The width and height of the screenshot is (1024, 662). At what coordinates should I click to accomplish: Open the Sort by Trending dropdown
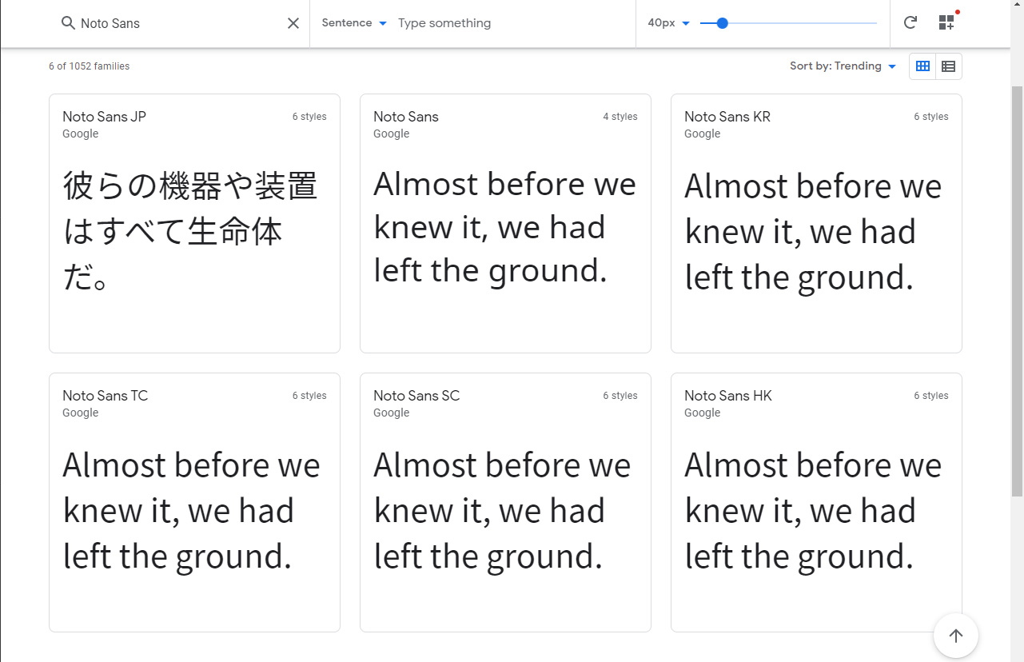[843, 66]
